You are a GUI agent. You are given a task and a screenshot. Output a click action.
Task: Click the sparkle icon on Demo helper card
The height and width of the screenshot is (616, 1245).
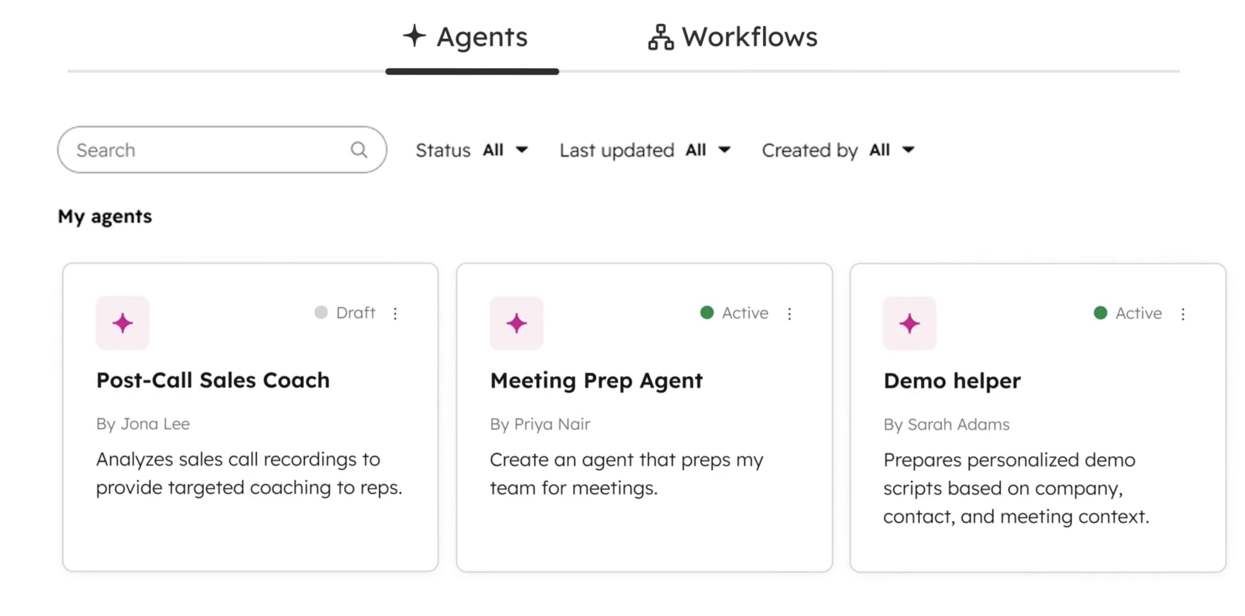coord(910,324)
